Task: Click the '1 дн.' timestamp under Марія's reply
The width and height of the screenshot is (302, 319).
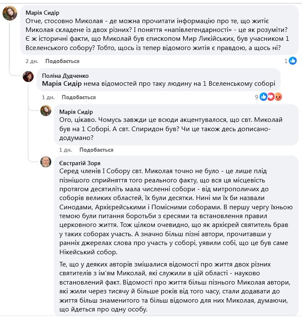Action: click(65, 150)
